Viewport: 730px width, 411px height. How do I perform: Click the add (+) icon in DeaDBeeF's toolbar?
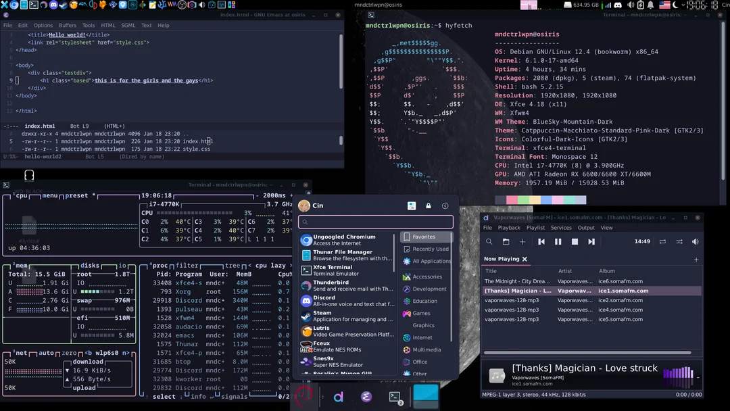tap(522, 241)
